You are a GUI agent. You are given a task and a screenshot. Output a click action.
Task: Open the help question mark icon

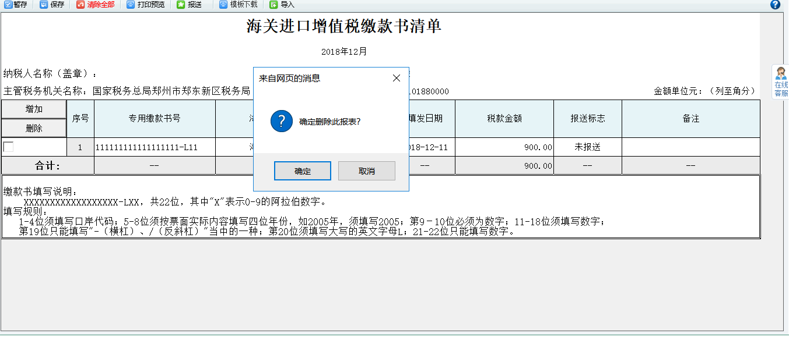(x=776, y=5)
